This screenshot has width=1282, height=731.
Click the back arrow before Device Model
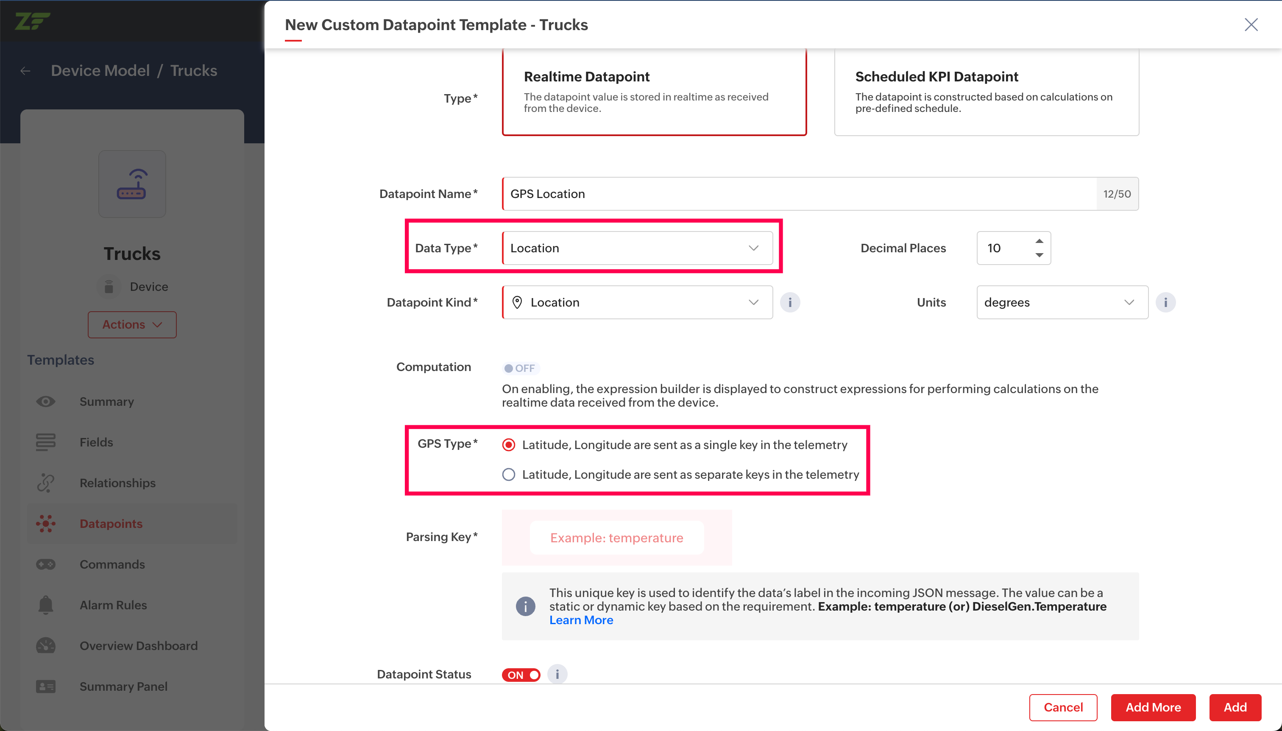click(x=25, y=71)
